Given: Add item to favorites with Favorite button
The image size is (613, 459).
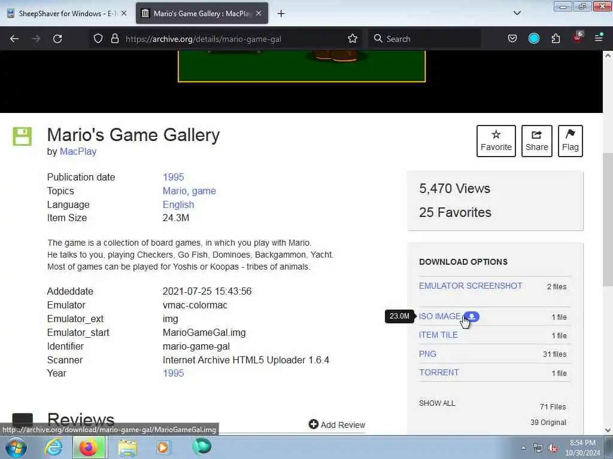Looking at the screenshot, I should click(x=496, y=141).
